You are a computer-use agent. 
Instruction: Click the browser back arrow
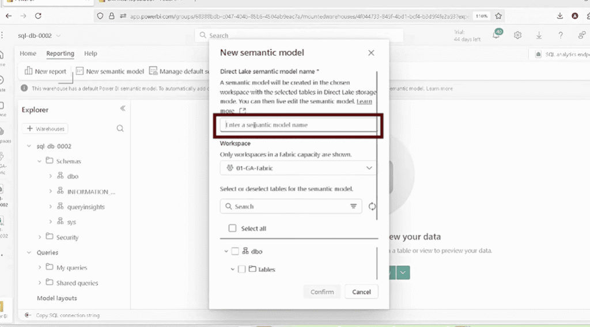tap(9, 16)
